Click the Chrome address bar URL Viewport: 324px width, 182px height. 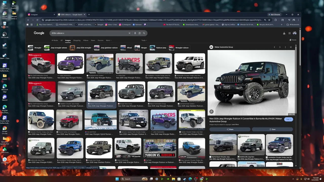(x=154, y=20)
